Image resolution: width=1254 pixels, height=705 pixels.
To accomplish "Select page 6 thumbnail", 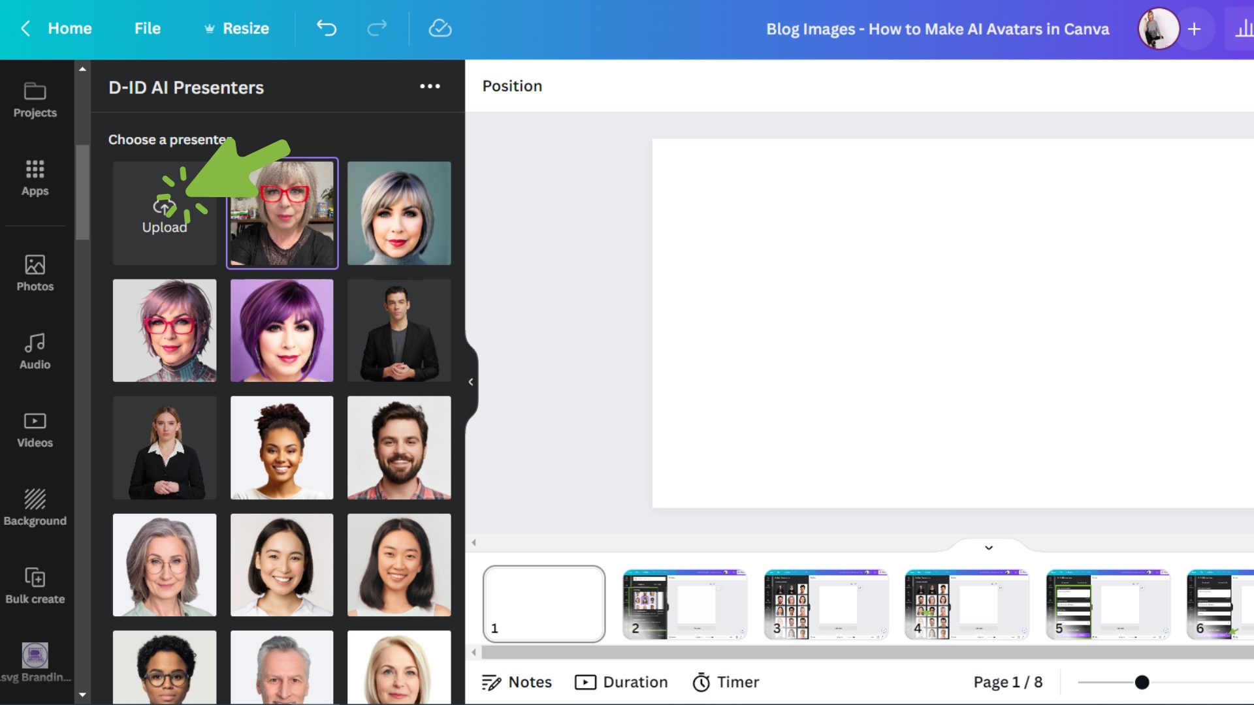I will point(1221,604).
